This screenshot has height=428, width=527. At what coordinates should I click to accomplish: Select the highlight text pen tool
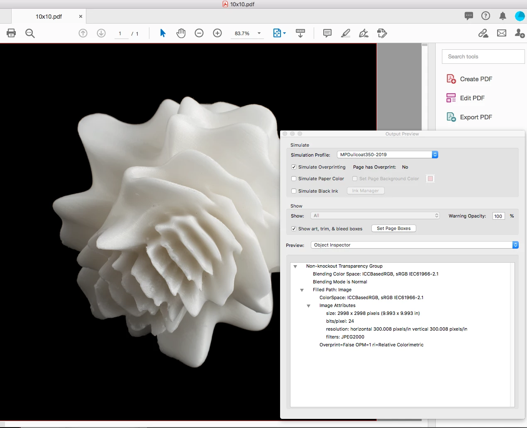pos(346,33)
